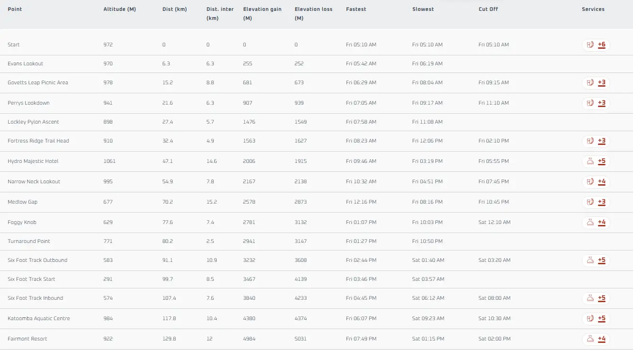
Task: Click the Sat 12:10 AM cut off for Foggy Knob
Action: pos(495,222)
